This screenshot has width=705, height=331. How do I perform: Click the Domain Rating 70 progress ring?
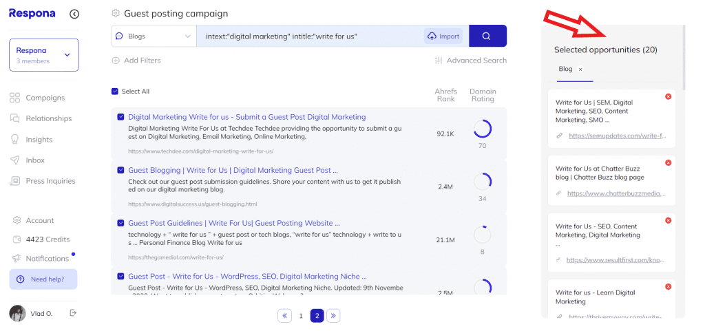coord(483,129)
